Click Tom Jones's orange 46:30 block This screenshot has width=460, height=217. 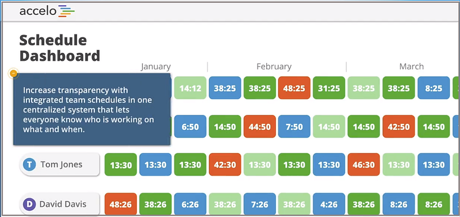click(x=364, y=165)
